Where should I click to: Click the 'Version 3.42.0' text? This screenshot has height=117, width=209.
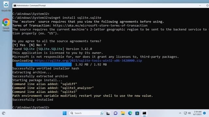79,49
